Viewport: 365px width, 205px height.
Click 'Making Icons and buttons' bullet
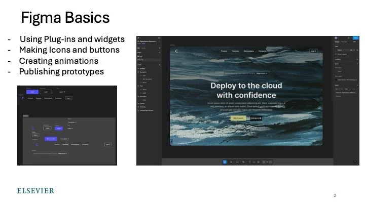tap(69, 50)
